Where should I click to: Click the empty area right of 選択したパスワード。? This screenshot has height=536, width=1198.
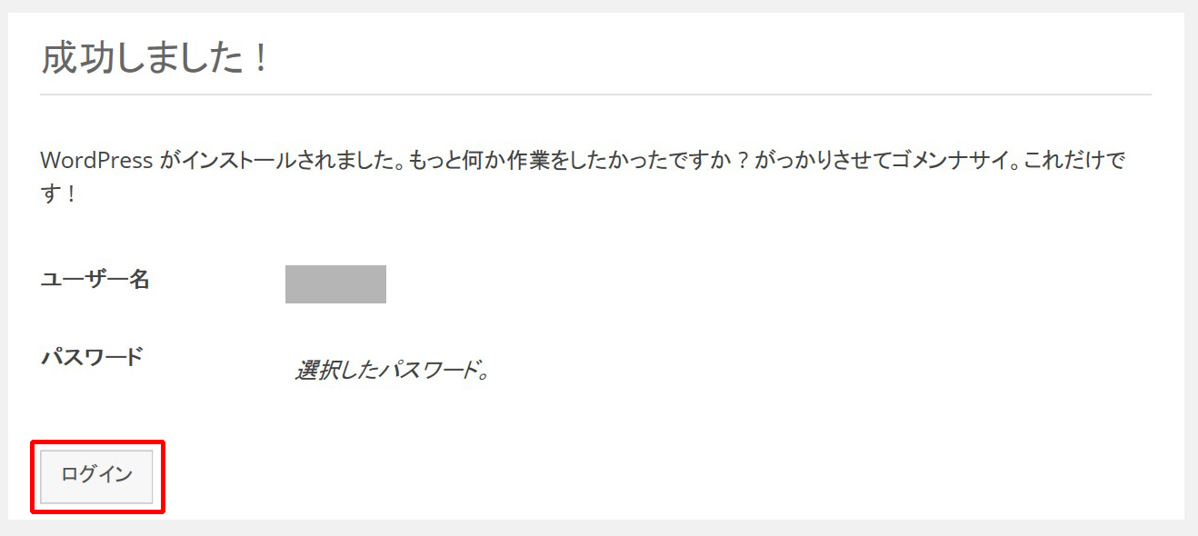(x=773, y=371)
